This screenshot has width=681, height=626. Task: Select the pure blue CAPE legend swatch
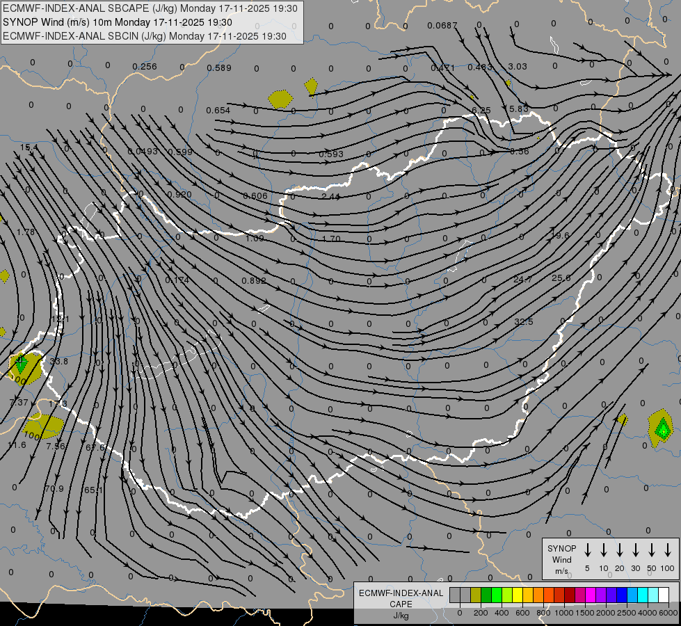pos(621,595)
